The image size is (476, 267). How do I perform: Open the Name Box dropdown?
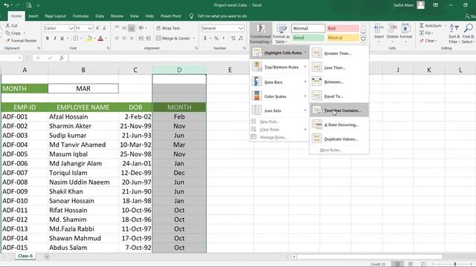19,58
